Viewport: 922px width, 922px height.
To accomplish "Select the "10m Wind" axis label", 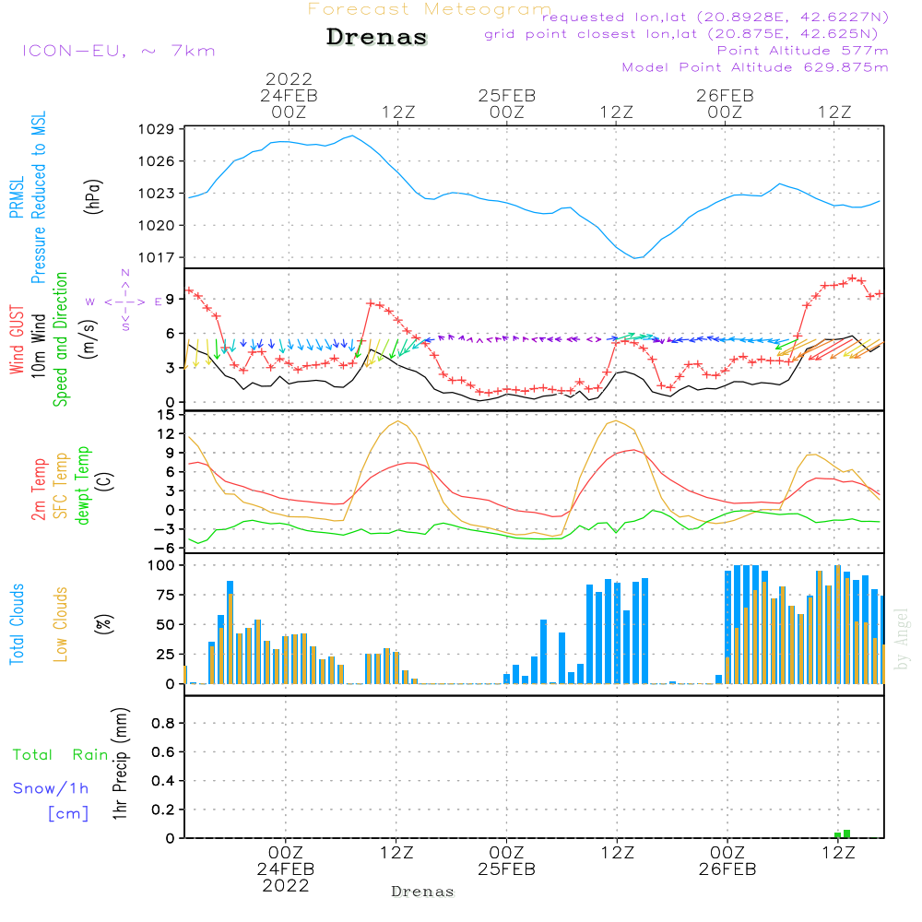I will coord(38,345).
